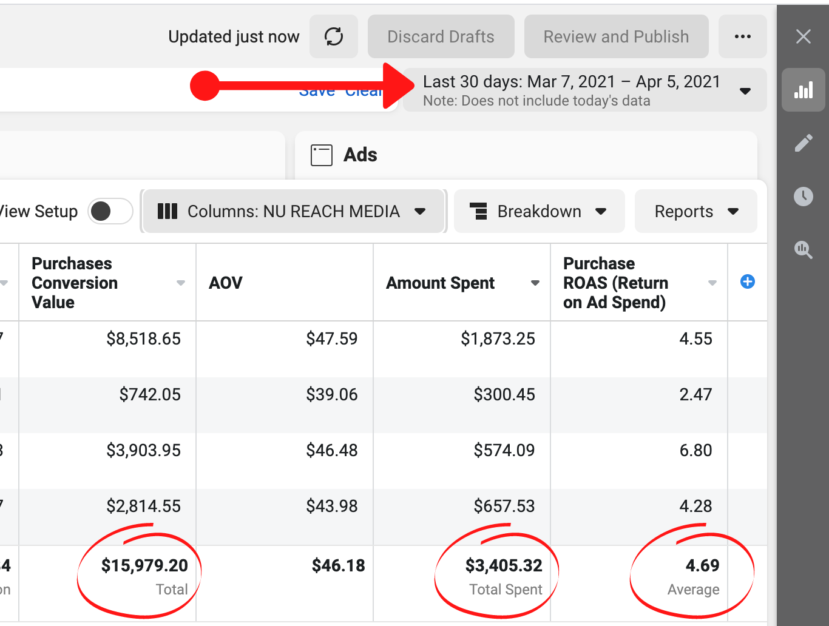Toggle the View Setup switch

[x=110, y=211]
